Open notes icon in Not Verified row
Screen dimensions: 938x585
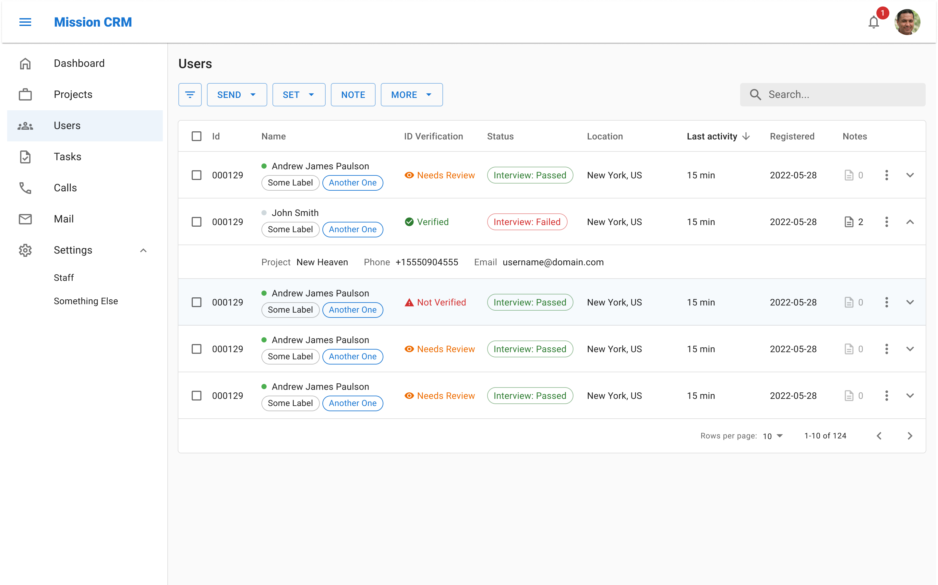tap(848, 302)
